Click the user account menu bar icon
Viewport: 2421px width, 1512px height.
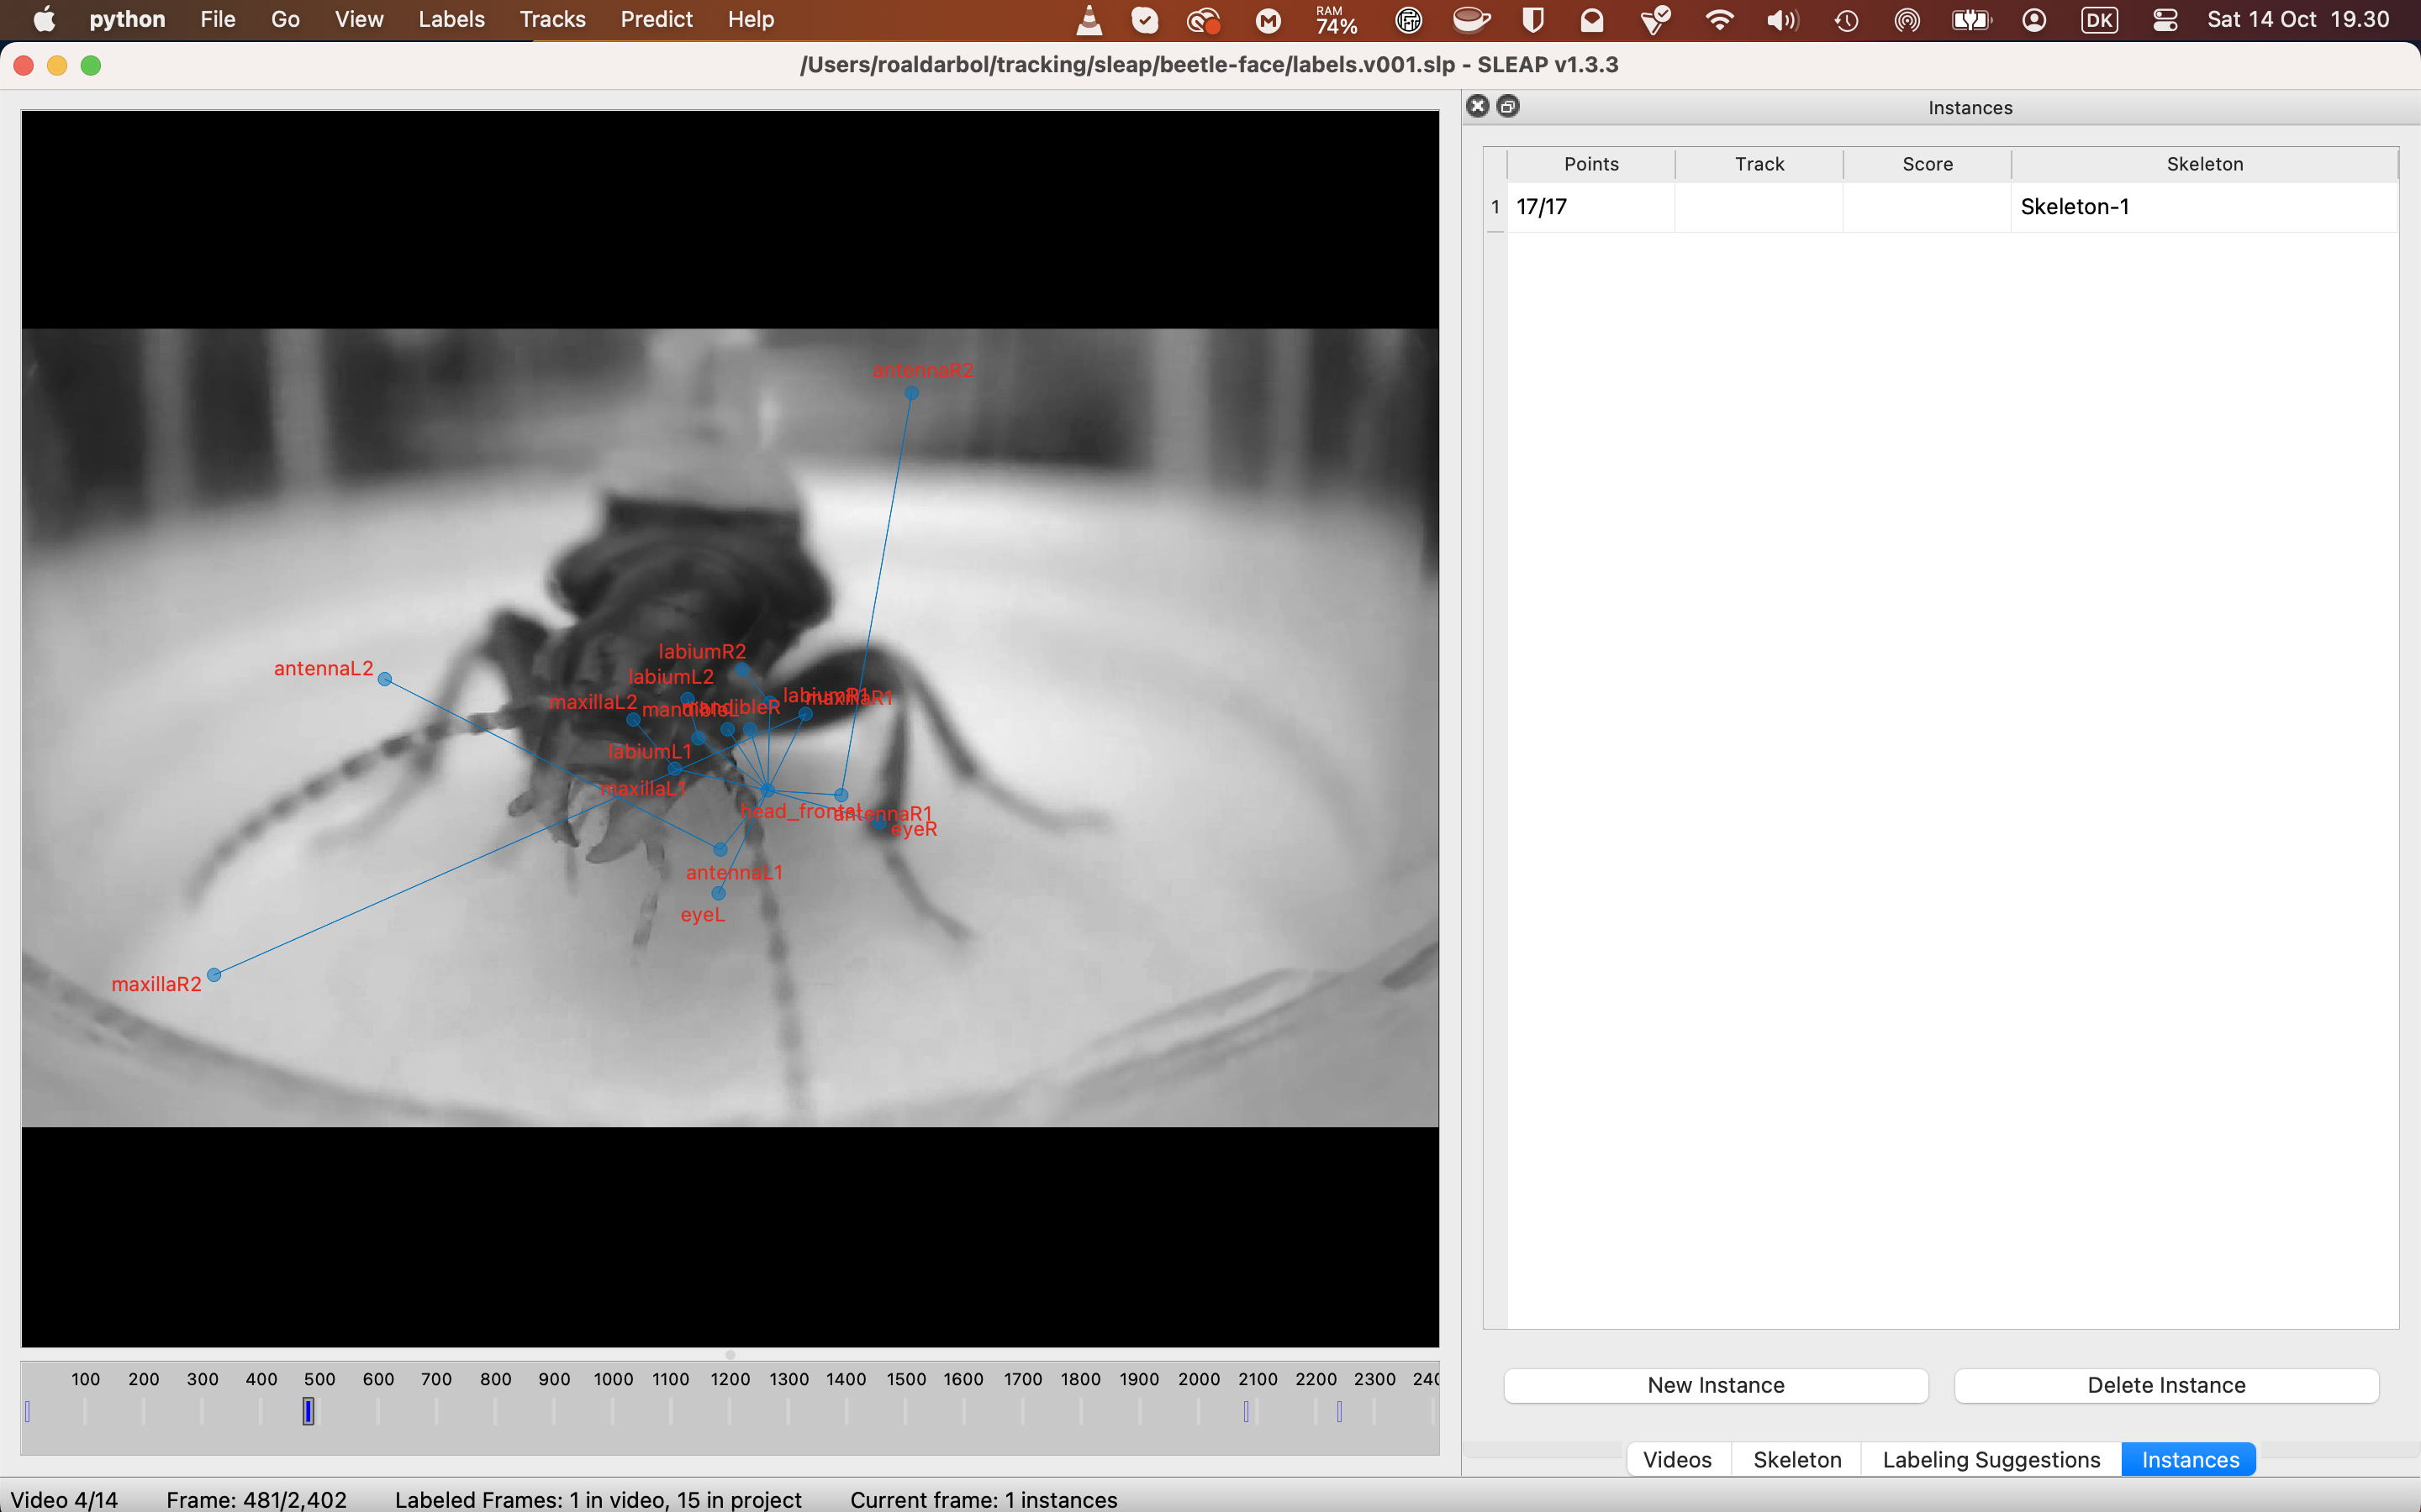(2033, 20)
